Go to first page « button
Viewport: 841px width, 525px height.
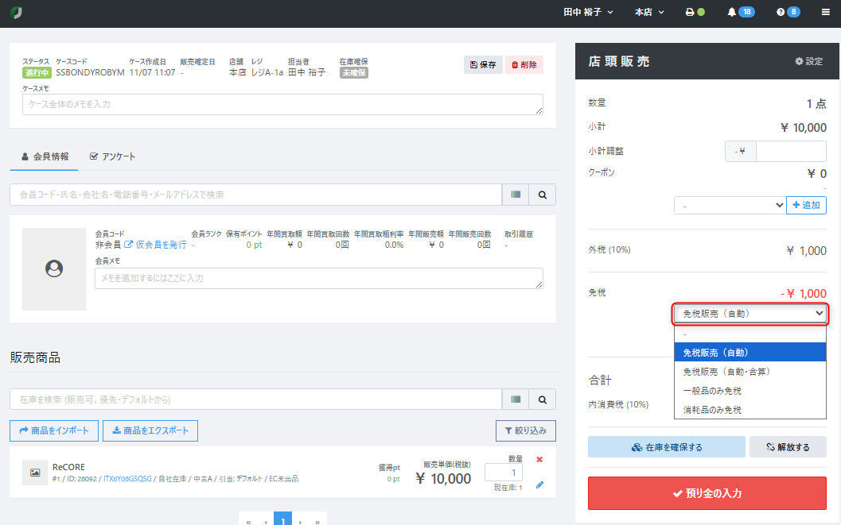(248, 519)
